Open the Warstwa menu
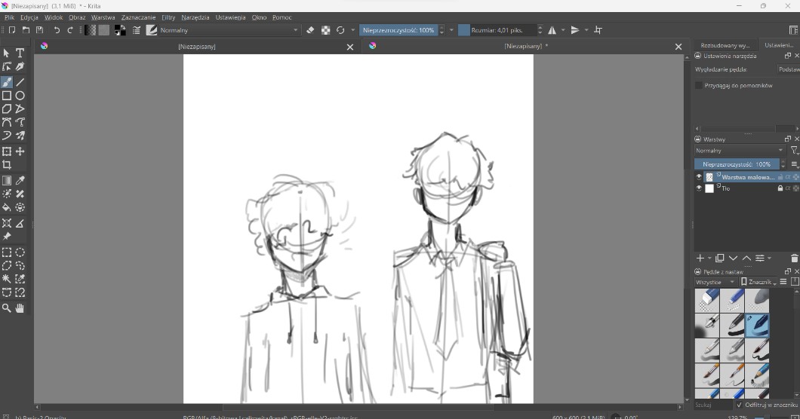The width and height of the screenshot is (800, 419). pos(103,17)
